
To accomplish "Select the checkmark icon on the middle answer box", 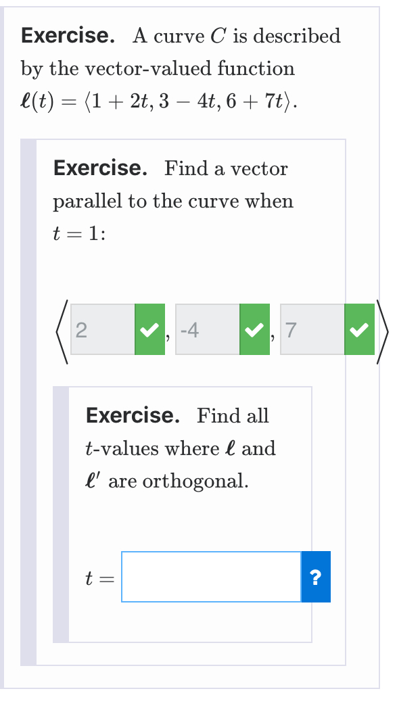I will [255, 329].
